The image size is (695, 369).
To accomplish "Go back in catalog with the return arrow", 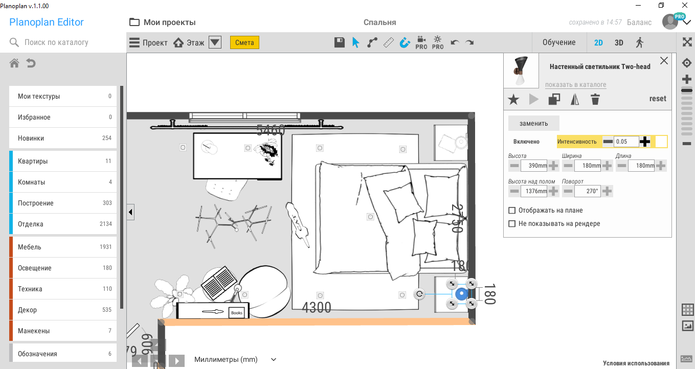I will click(31, 63).
